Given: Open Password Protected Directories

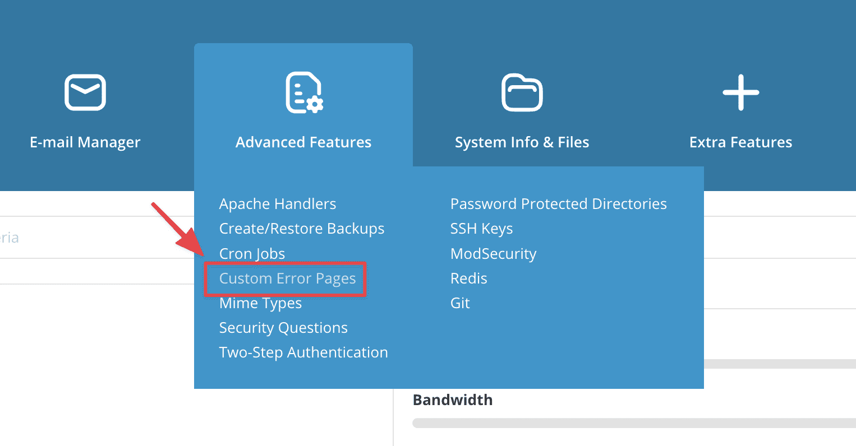Looking at the screenshot, I should (558, 203).
